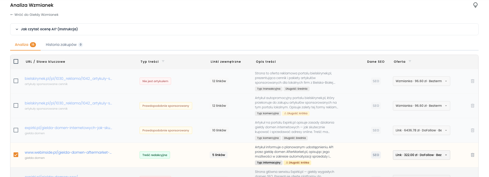Check the expirki.pl gielda-domen-internetowych row checkbox
The image size is (489, 177).
click(16, 130)
